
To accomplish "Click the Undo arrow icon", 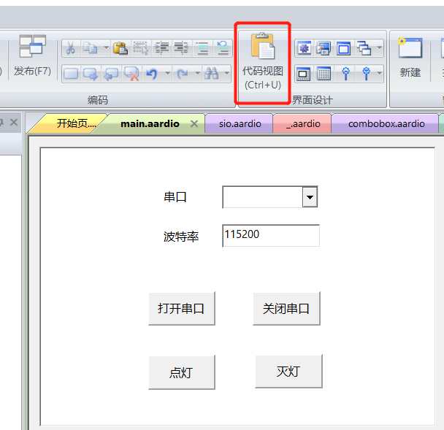I will [152, 74].
